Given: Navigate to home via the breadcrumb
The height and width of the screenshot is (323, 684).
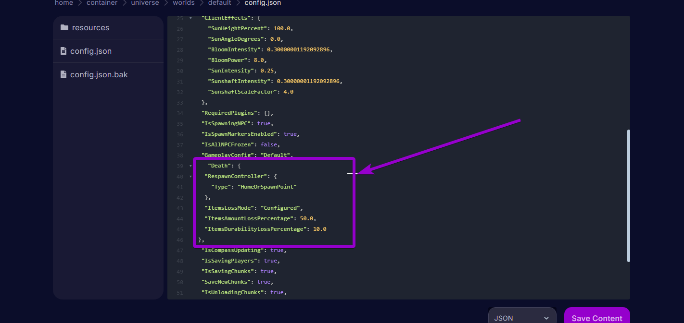Looking at the screenshot, I should point(64,3).
